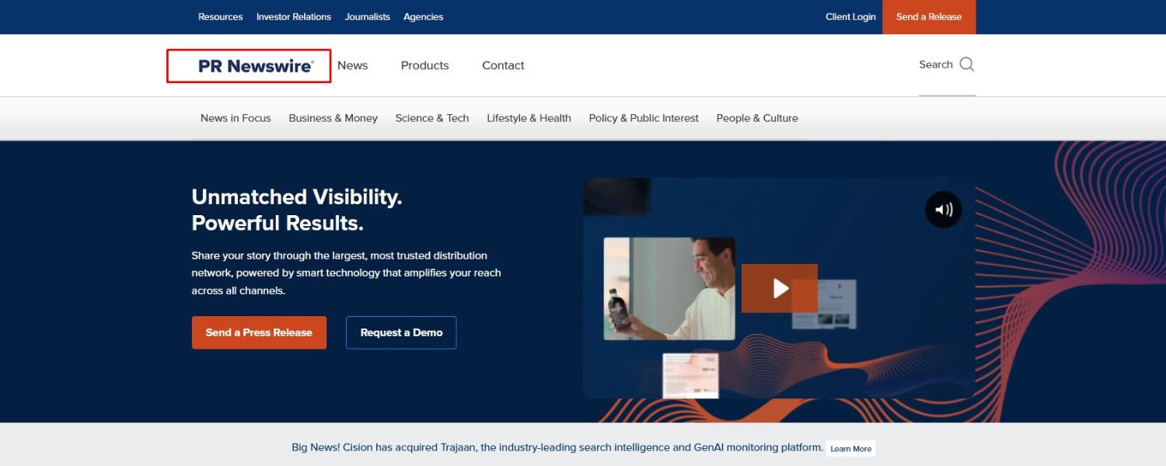
Task: Click Send a Press Release
Action: point(259,332)
